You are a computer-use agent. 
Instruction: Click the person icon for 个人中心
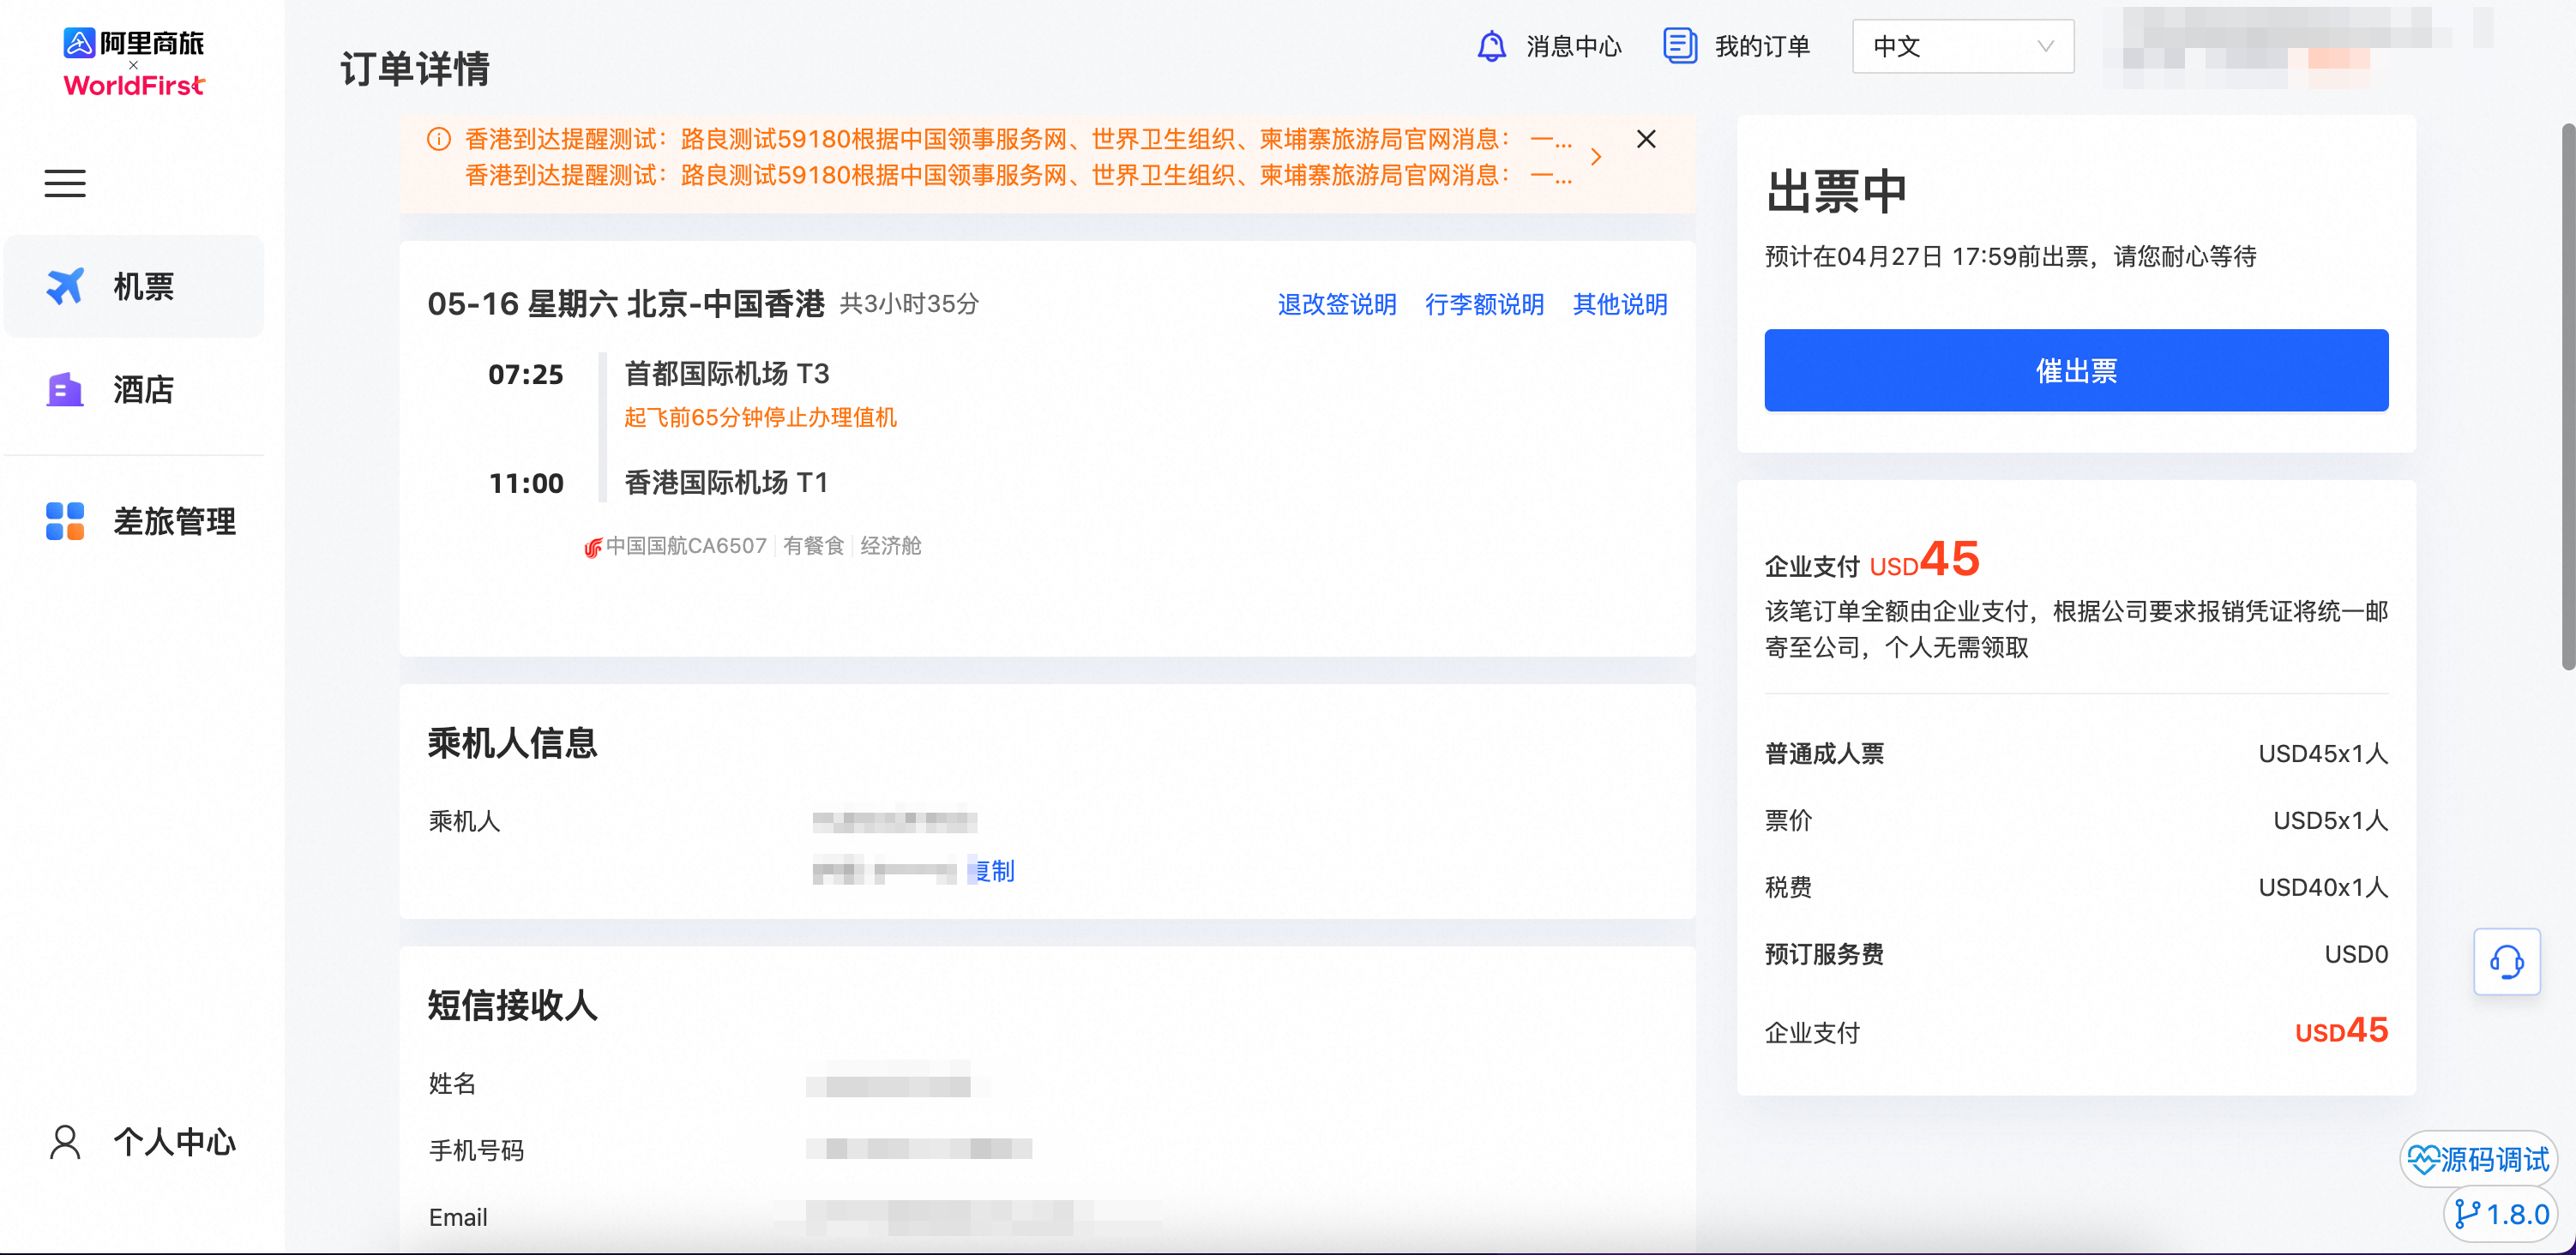[65, 1141]
